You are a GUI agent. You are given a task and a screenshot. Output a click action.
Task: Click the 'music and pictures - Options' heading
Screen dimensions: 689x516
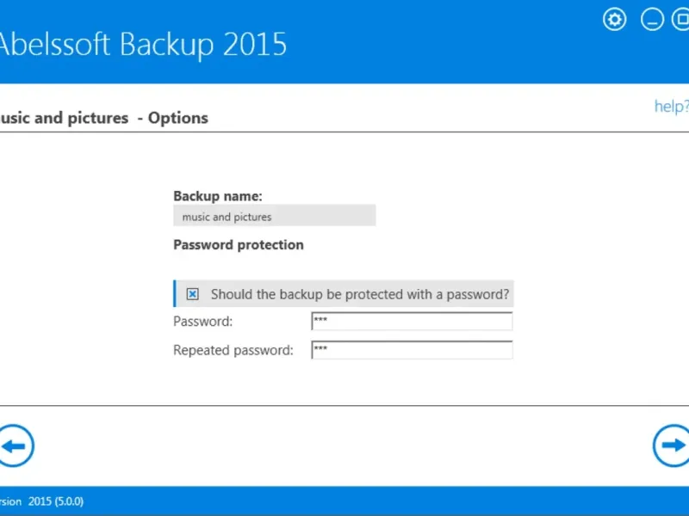pyautogui.click(x=103, y=118)
